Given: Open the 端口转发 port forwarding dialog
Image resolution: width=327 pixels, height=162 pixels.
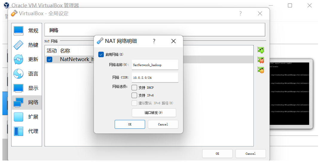Looking at the screenshot, I should pos(154,113).
